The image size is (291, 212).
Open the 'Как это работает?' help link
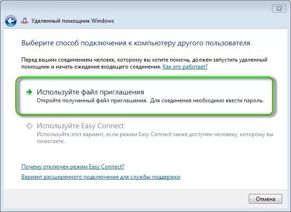click(x=185, y=67)
